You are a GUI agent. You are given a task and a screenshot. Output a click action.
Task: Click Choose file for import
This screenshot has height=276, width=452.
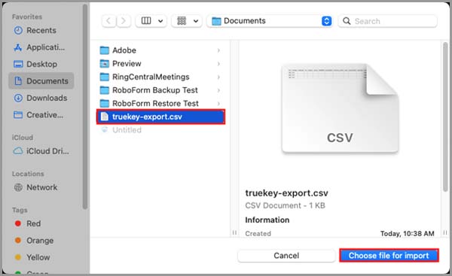[x=389, y=256]
